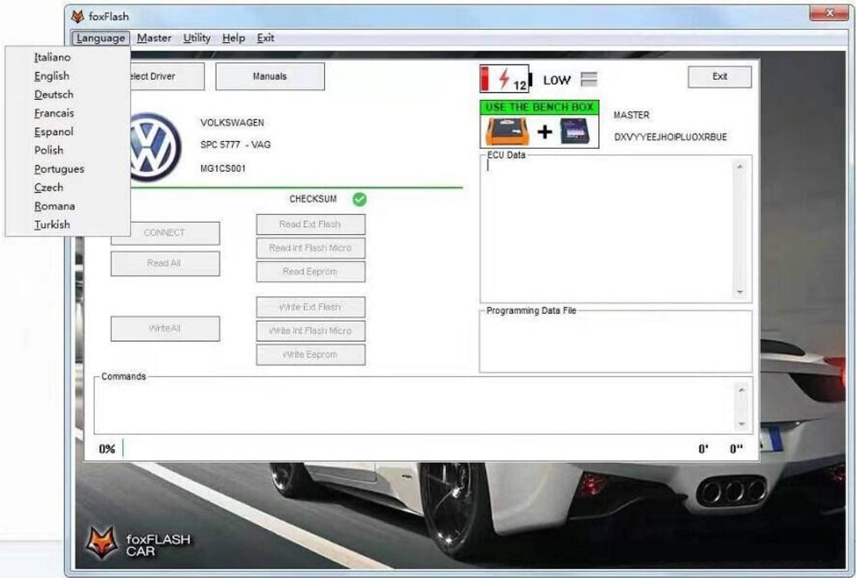Click the DXVYYEEJHOIPLUOXRBUE serial text
The height and width of the screenshot is (578, 856).
[x=670, y=137]
